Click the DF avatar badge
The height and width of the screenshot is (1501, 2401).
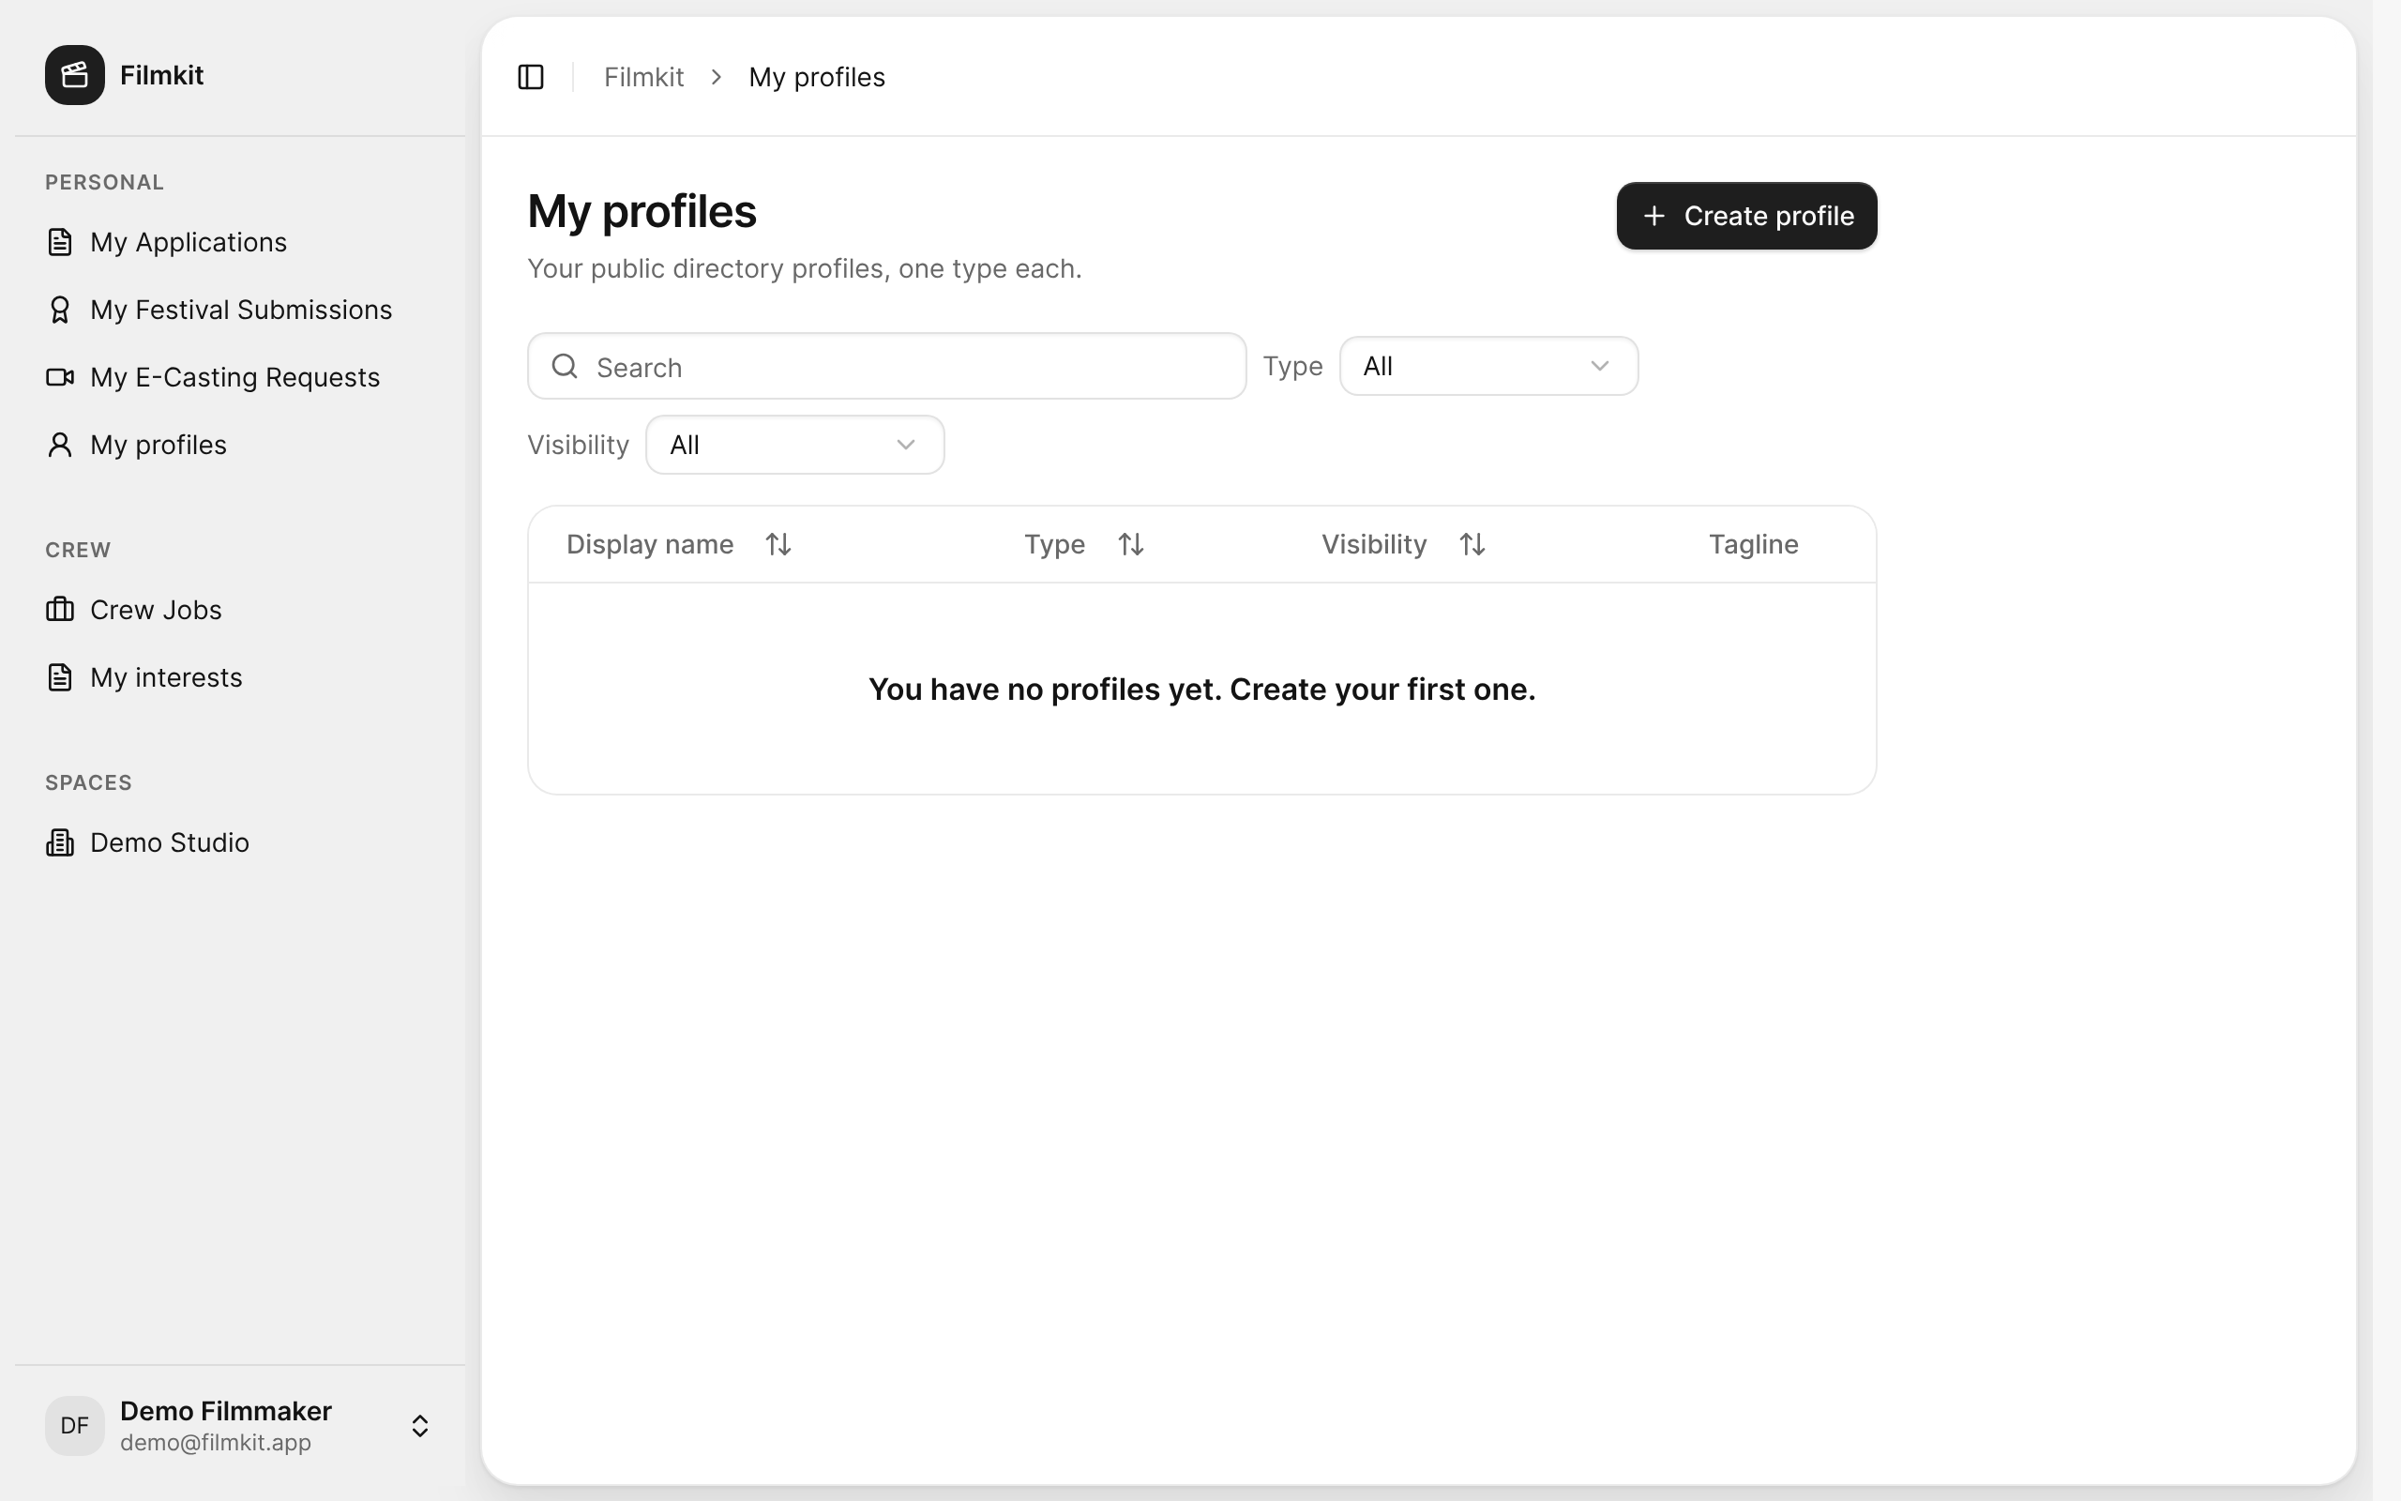(x=74, y=1426)
